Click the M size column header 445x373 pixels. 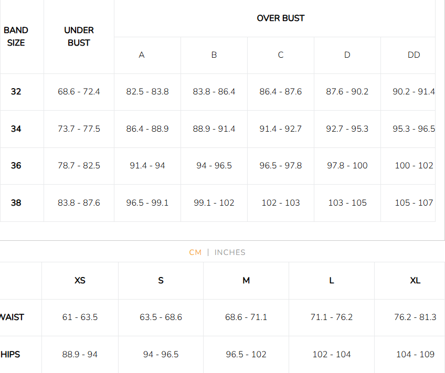click(x=246, y=281)
